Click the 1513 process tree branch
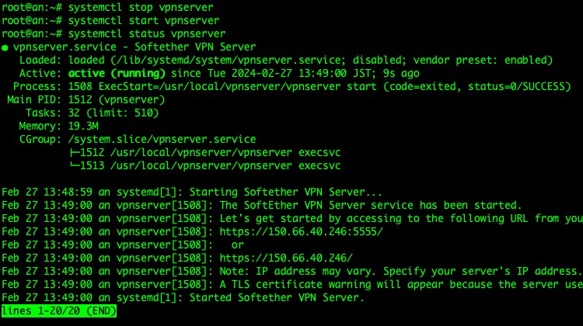 coord(205,165)
